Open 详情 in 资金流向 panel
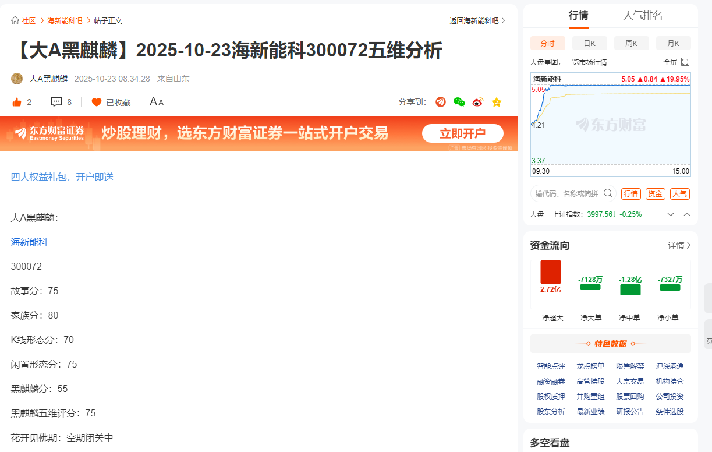The image size is (712, 452). click(x=679, y=245)
